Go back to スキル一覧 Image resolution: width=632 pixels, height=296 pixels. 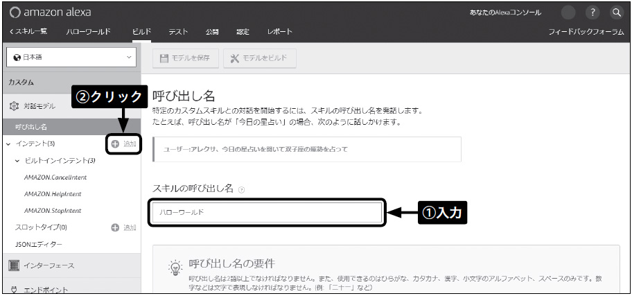[x=28, y=31]
